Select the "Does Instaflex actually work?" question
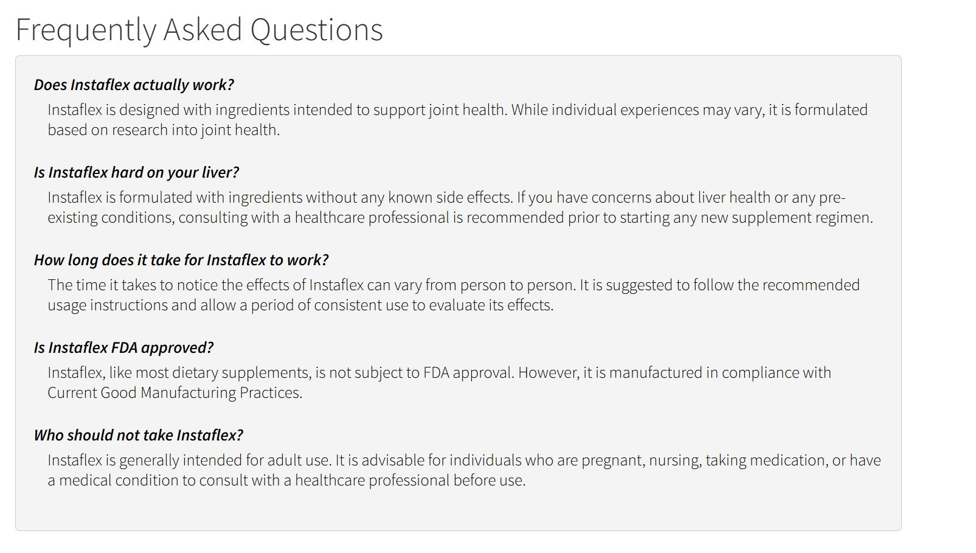This screenshot has height=553, width=976. [x=134, y=85]
